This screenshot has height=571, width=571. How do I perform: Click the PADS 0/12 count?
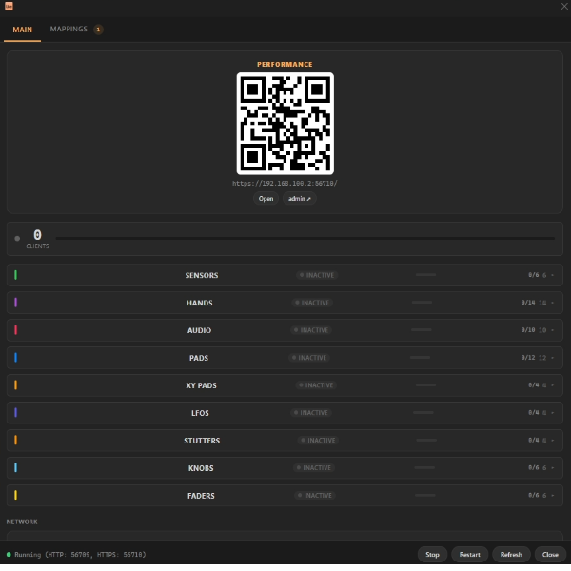coord(528,358)
